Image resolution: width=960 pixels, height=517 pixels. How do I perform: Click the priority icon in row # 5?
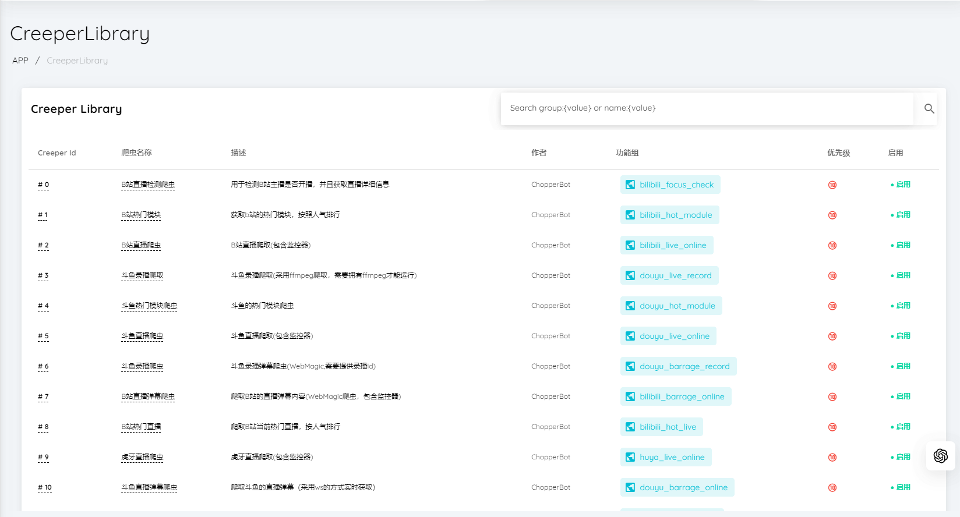point(832,336)
